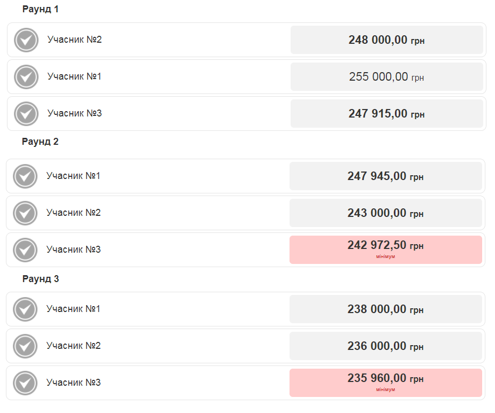Click the 247 915,00 грн bid
Screen dimensions: 495x413
386,114
